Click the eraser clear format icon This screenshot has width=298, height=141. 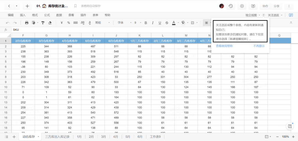click(x=50, y=23)
